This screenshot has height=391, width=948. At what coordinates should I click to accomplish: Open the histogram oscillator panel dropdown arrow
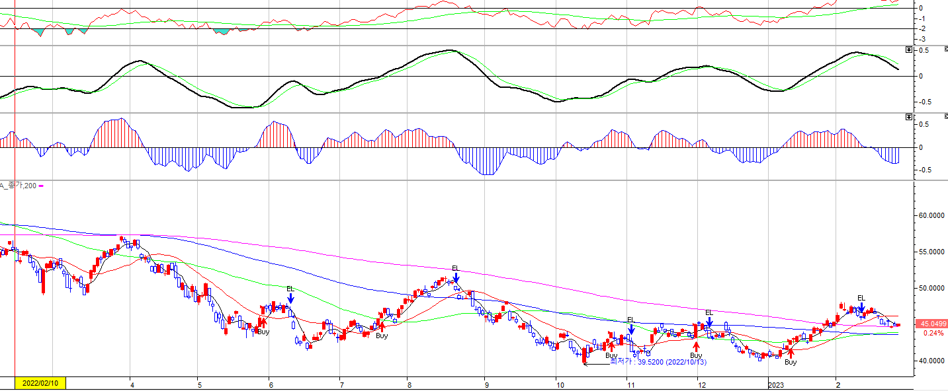pos(908,117)
